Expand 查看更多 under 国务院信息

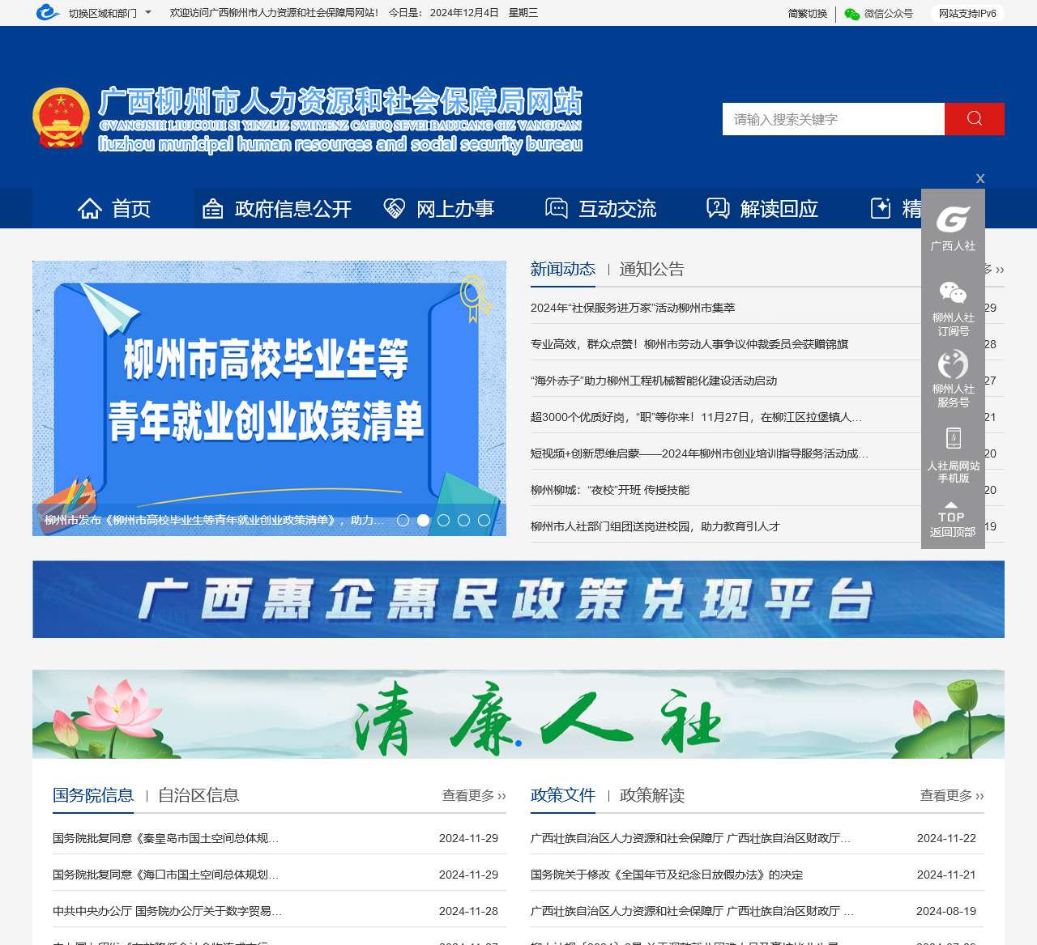(x=469, y=795)
